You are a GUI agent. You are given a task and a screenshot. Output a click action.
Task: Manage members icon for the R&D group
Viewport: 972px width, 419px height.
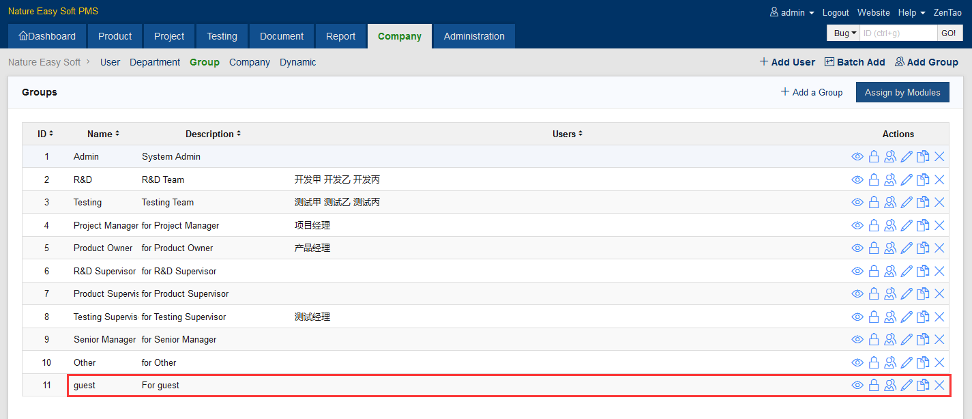890,180
